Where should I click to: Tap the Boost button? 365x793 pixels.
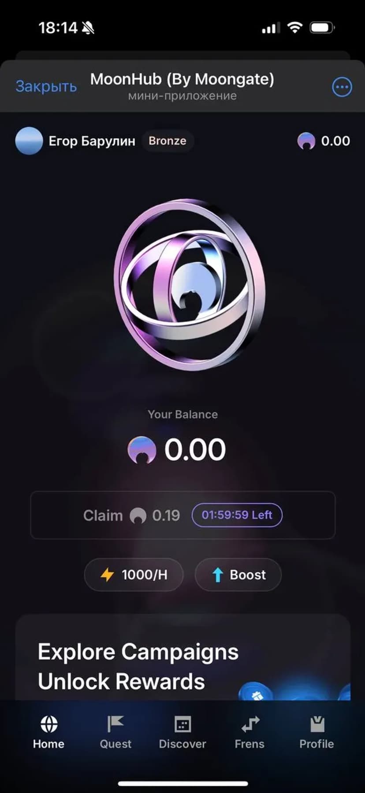pyautogui.click(x=238, y=575)
